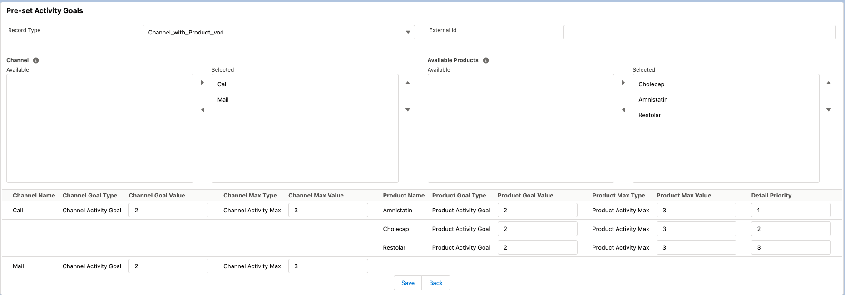Click the Channel move-left arrow
845x295 pixels.
click(203, 110)
